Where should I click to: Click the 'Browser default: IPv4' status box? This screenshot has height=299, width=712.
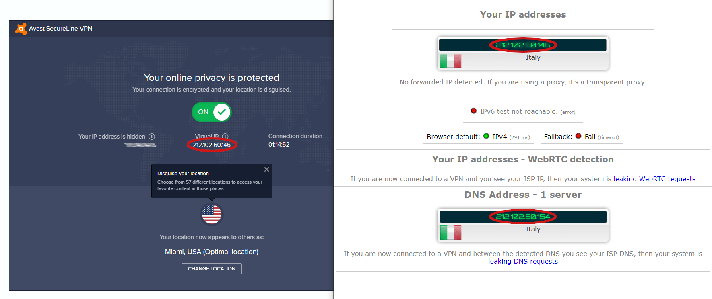[478, 137]
